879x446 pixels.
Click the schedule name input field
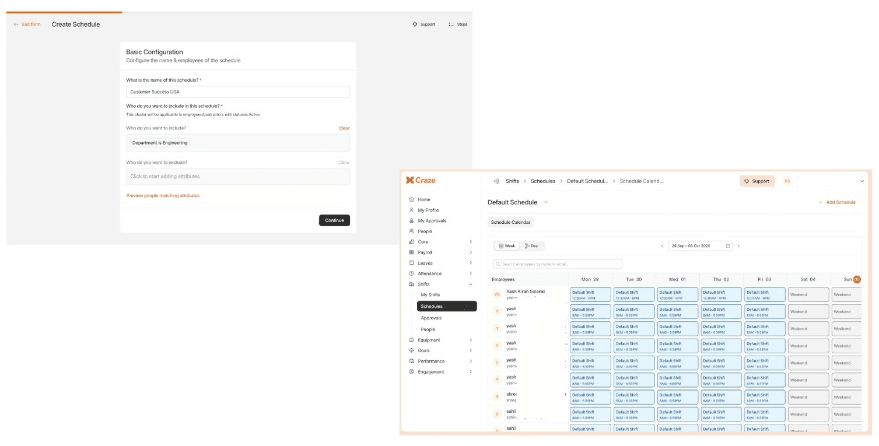pyautogui.click(x=238, y=92)
